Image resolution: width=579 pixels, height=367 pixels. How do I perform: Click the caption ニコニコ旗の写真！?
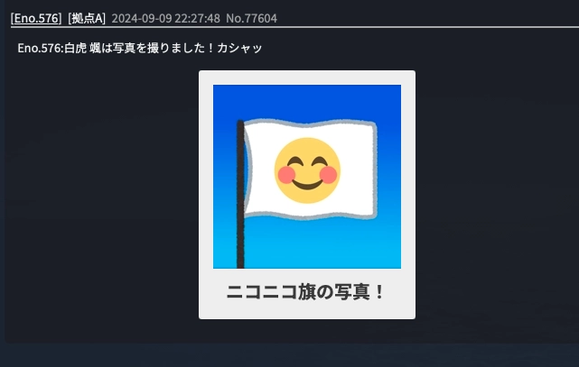[x=305, y=292]
